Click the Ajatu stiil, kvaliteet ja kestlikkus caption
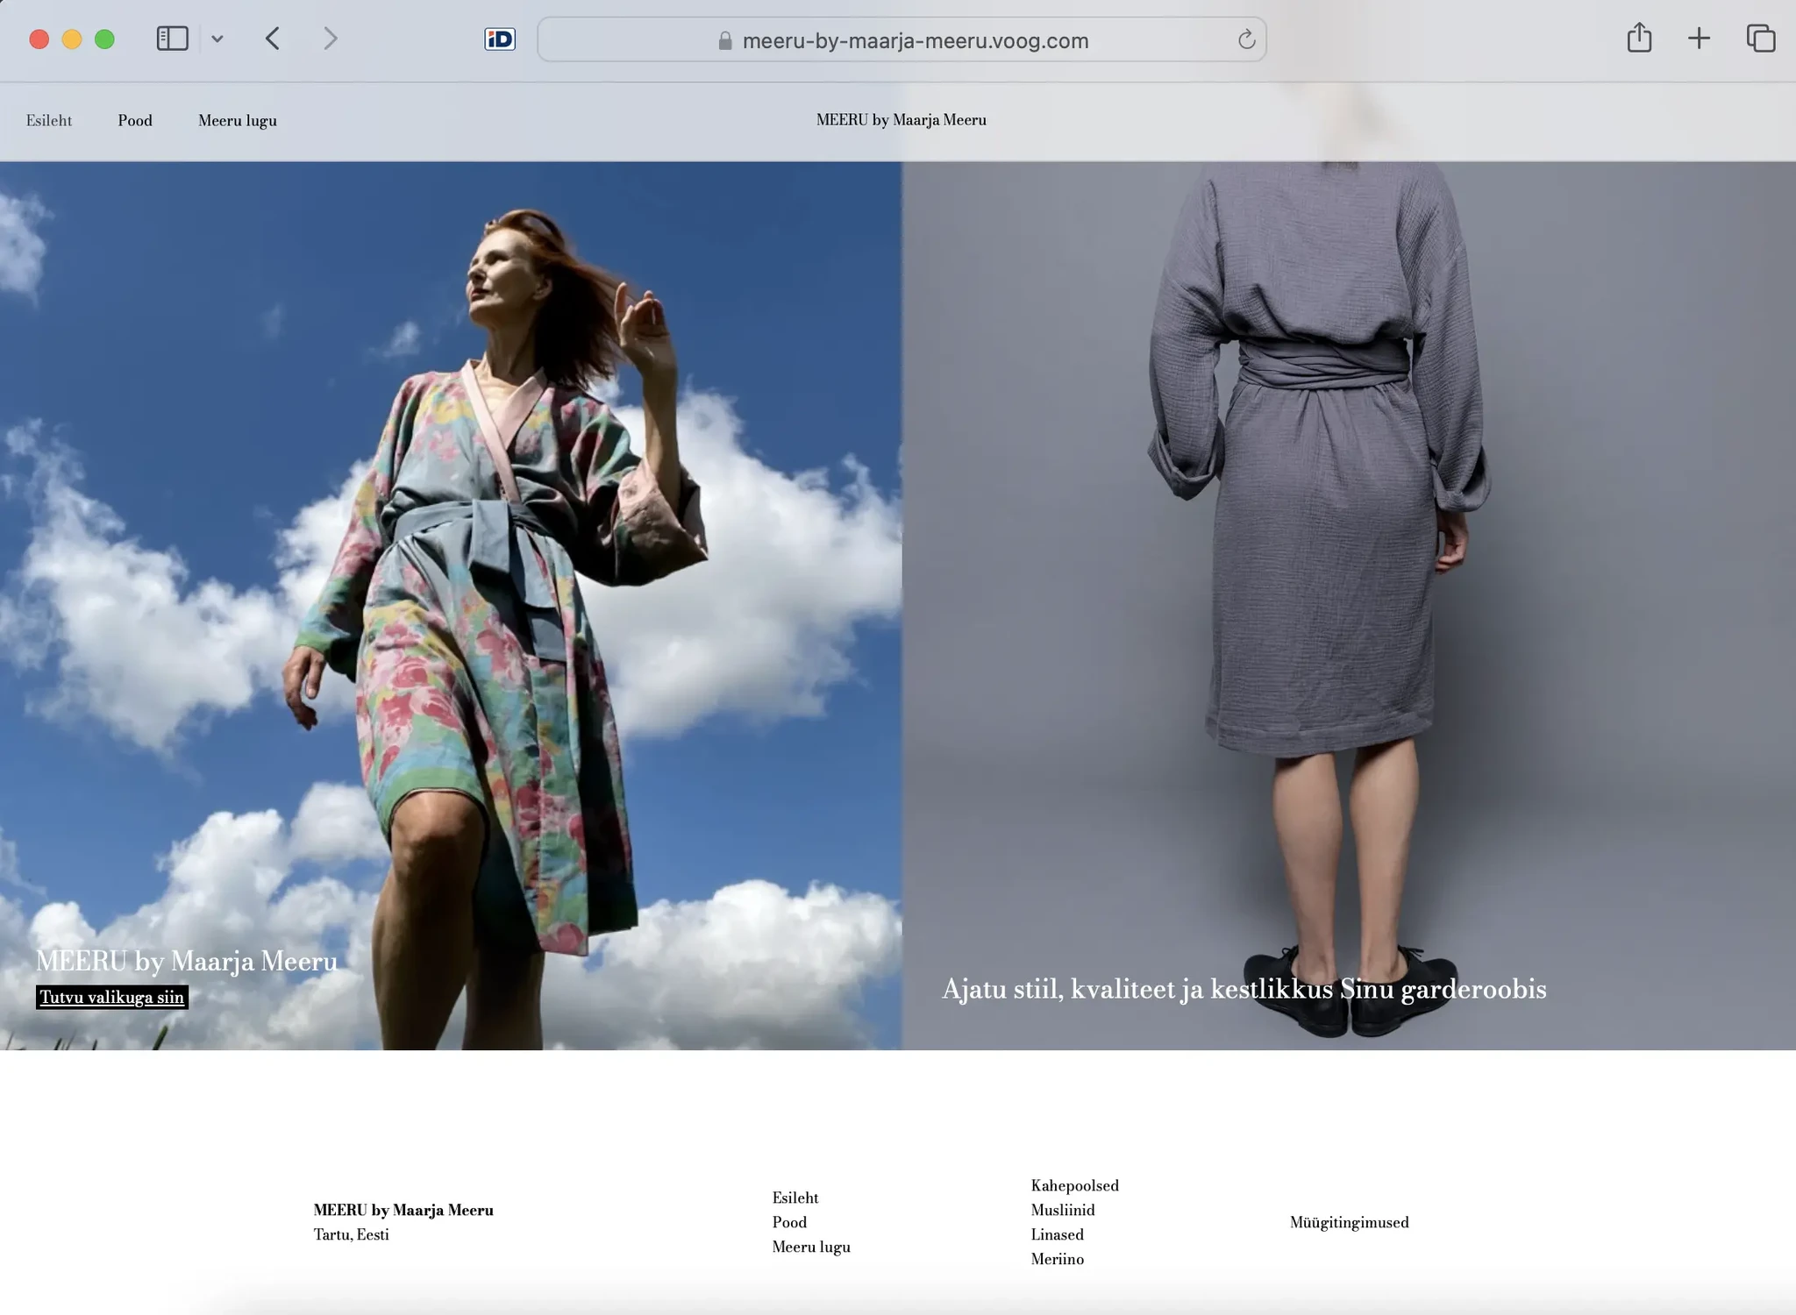Image resolution: width=1796 pixels, height=1315 pixels. (x=1244, y=989)
